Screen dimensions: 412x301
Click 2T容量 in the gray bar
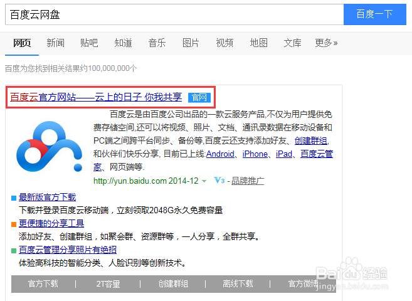click(108, 284)
